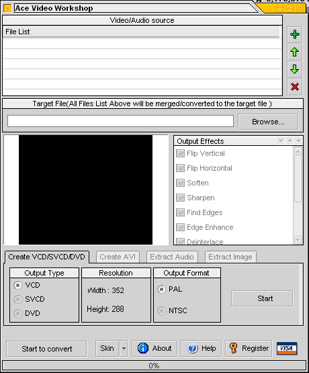Move file down with green down arrow

pyautogui.click(x=294, y=69)
